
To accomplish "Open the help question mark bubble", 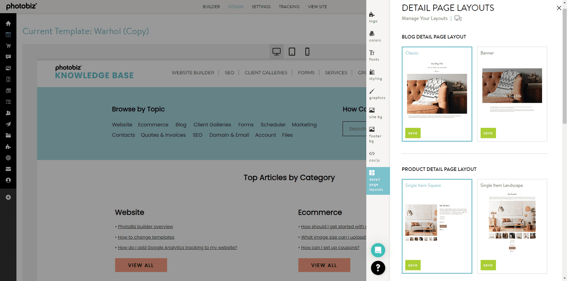I will [378, 268].
